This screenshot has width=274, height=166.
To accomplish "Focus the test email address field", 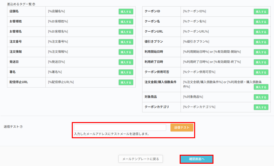I will (120, 128).
